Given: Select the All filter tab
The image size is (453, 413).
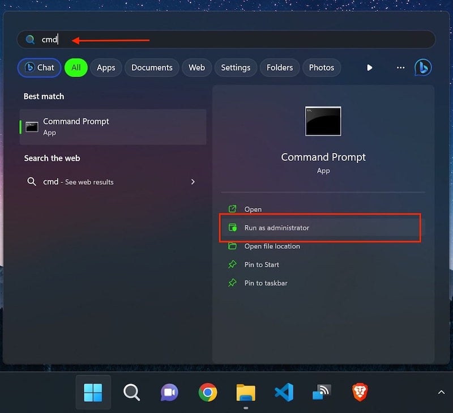Looking at the screenshot, I should 76,67.
